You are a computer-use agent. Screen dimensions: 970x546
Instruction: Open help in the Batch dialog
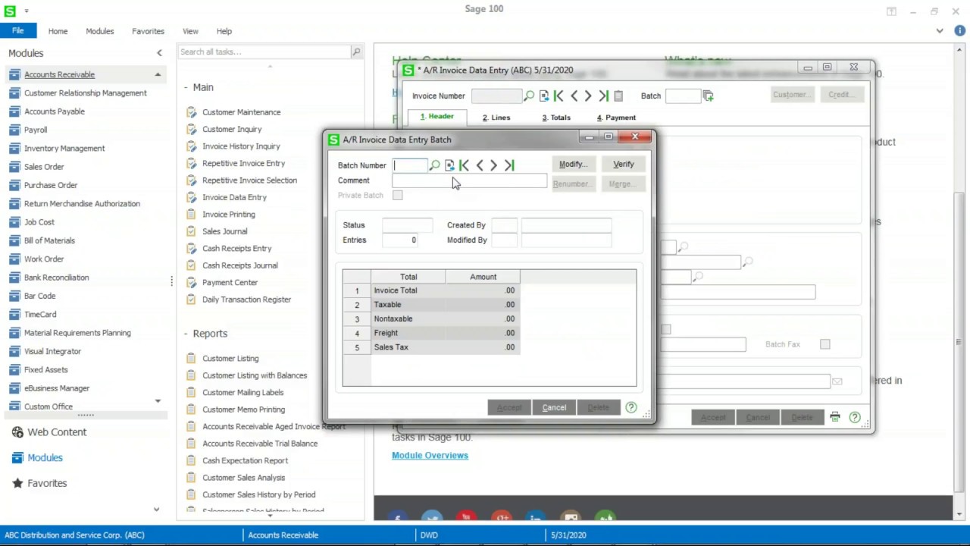pyautogui.click(x=631, y=407)
